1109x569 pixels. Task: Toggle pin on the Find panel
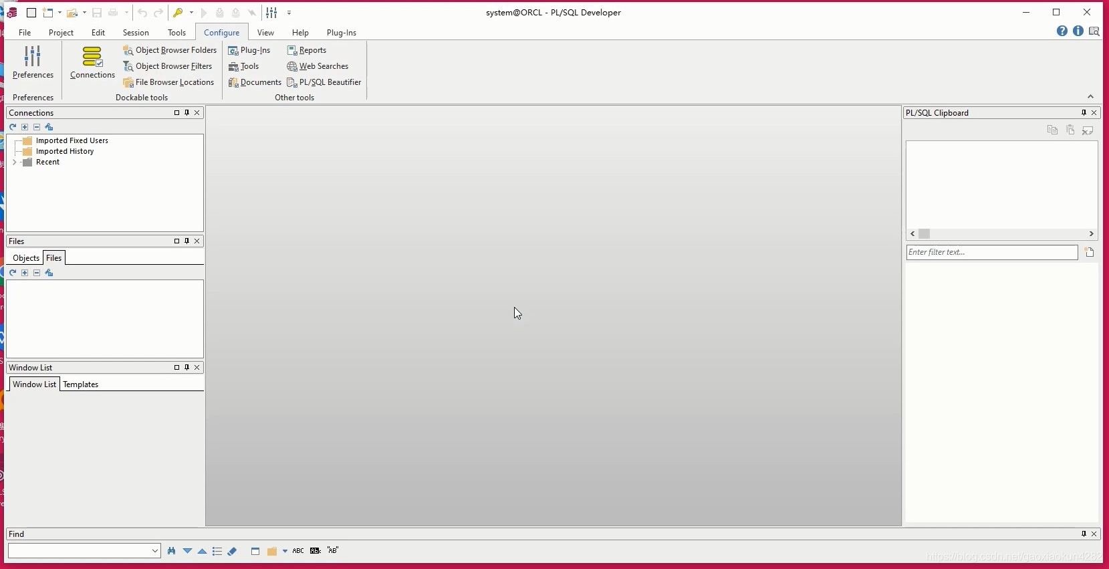click(1084, 534)
